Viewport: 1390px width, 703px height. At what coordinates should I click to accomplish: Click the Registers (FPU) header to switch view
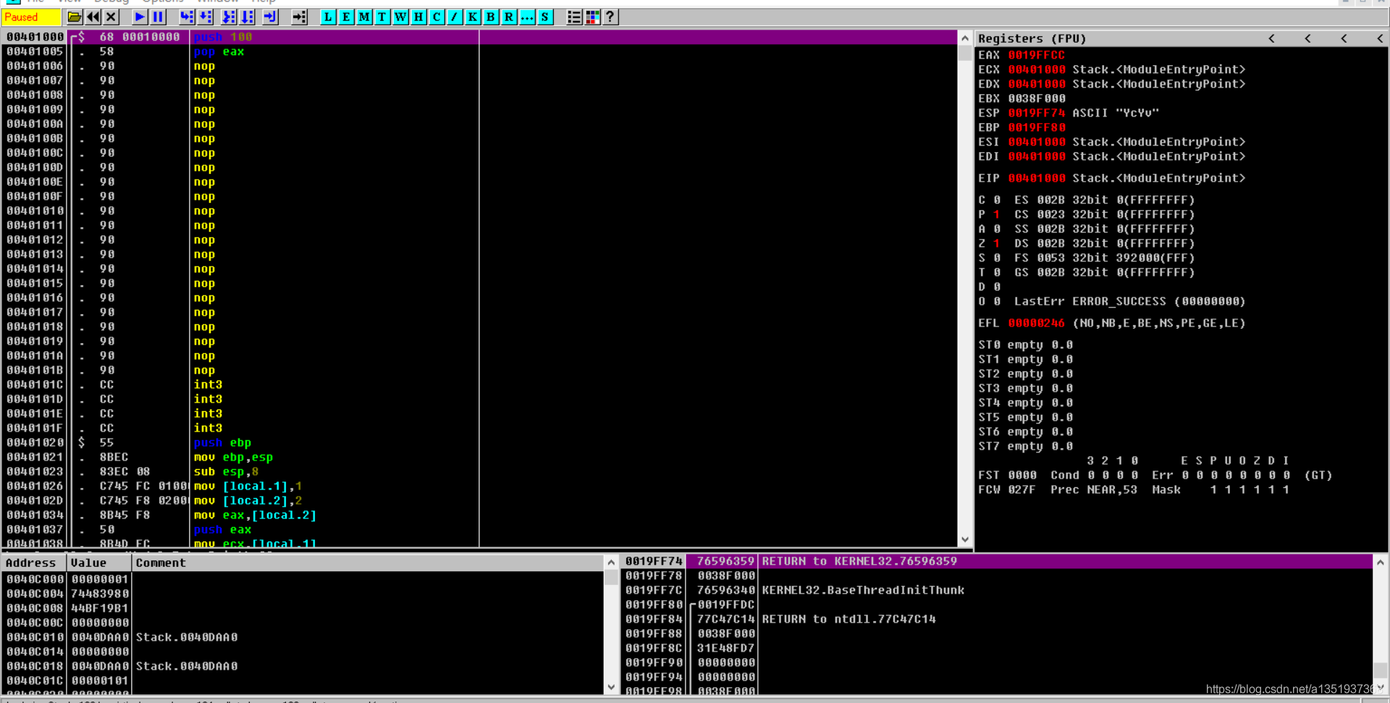pos(1032,38)
